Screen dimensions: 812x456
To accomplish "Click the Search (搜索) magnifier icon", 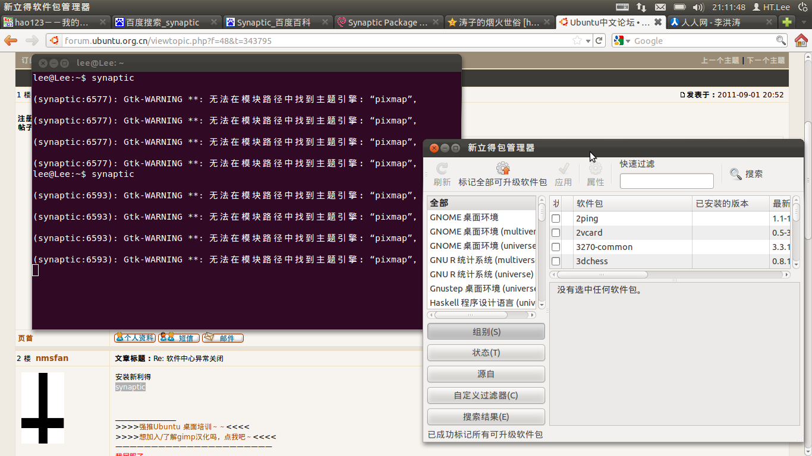I will point(736,174).
